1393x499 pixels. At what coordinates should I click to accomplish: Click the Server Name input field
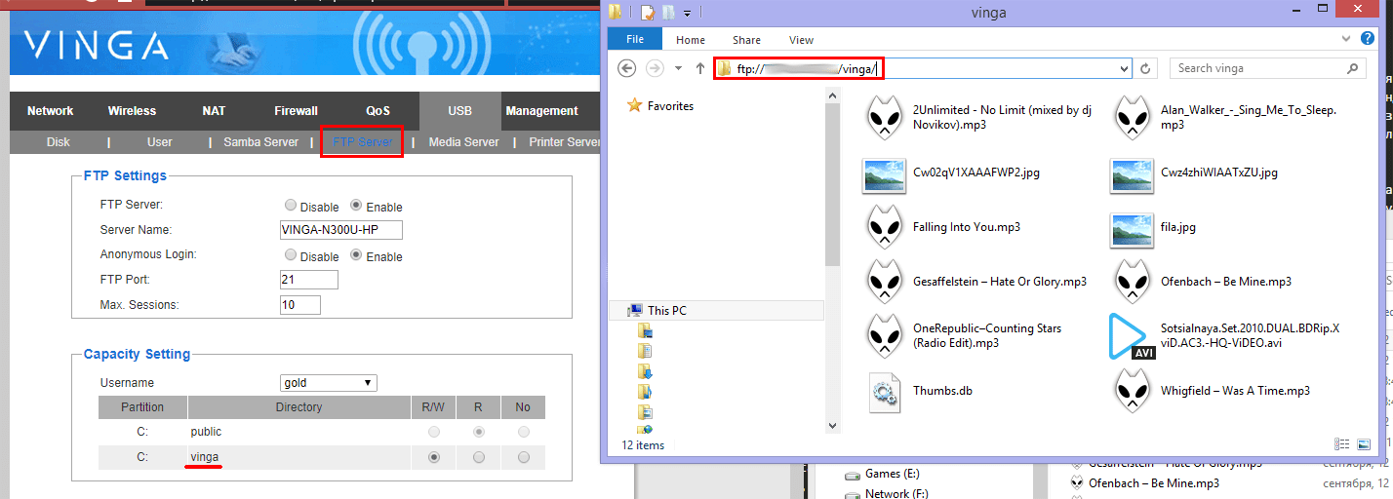pyautogui.click(x=340, y=230)
